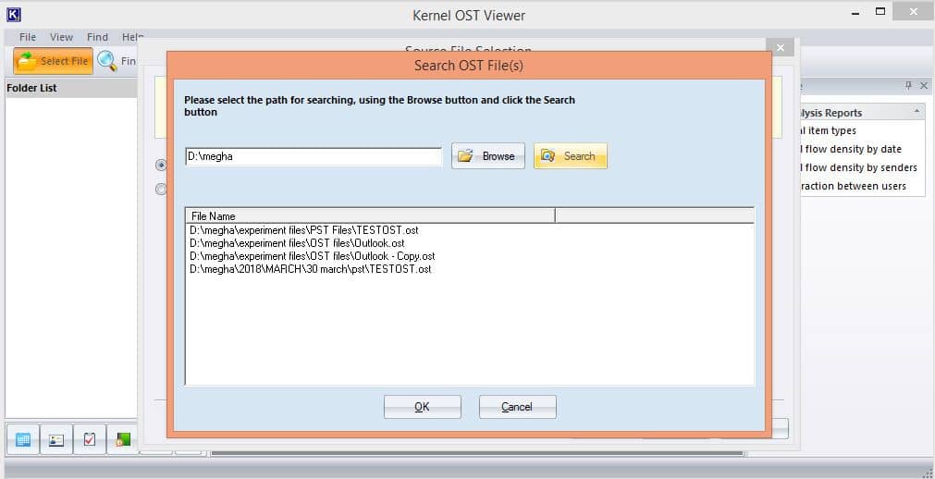Click the Browse button
The width and height of the screenshot is (935, 479).
(488, 156)
